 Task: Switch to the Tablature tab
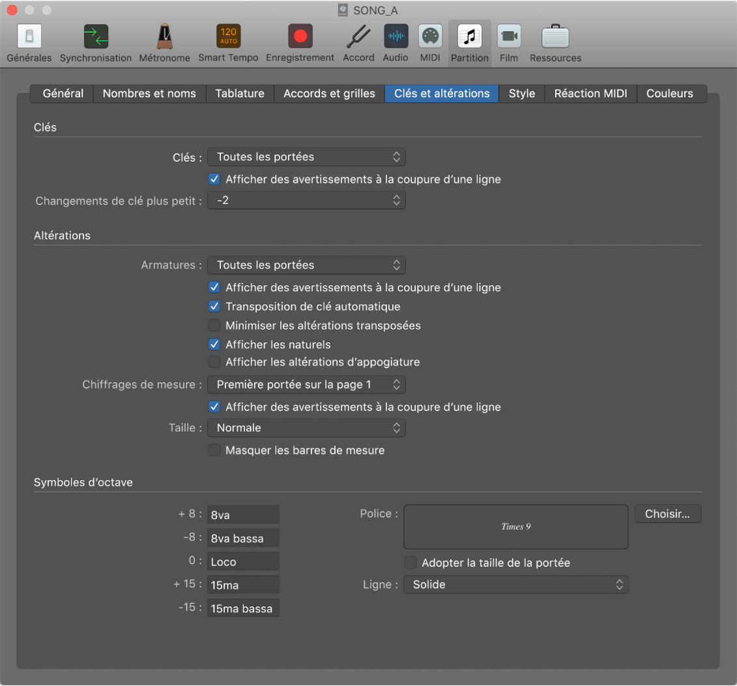(x=240, y=93)
